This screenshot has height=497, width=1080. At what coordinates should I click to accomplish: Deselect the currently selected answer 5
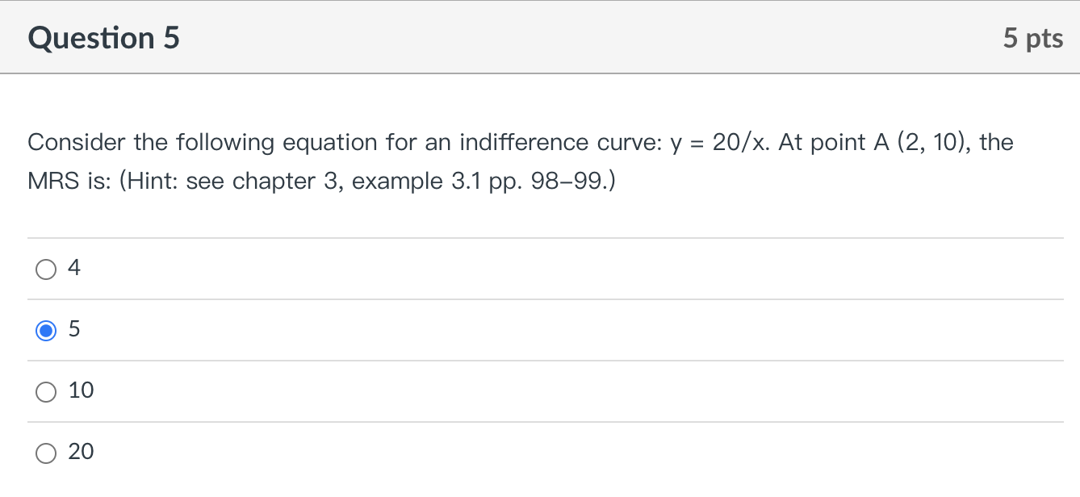tap(46, 330)
